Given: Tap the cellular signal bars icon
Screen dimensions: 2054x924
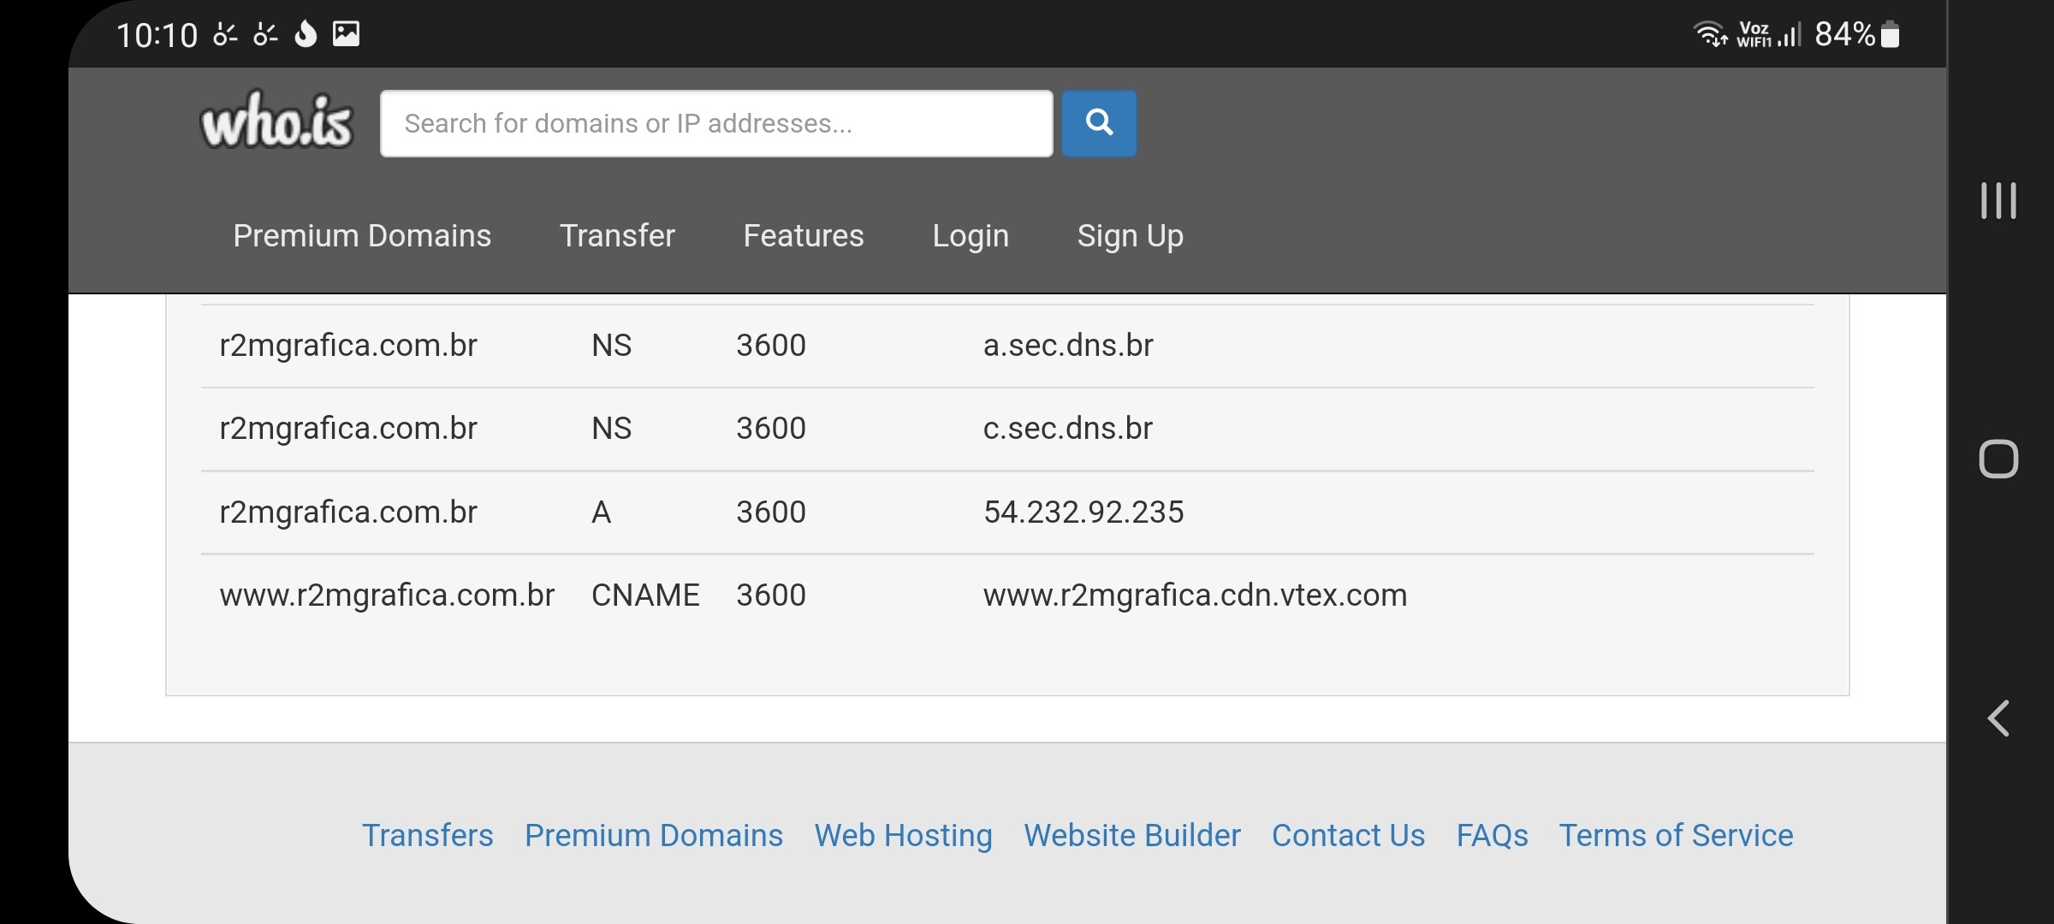Looking at the screenshot, I should [x=1790, y=34].
